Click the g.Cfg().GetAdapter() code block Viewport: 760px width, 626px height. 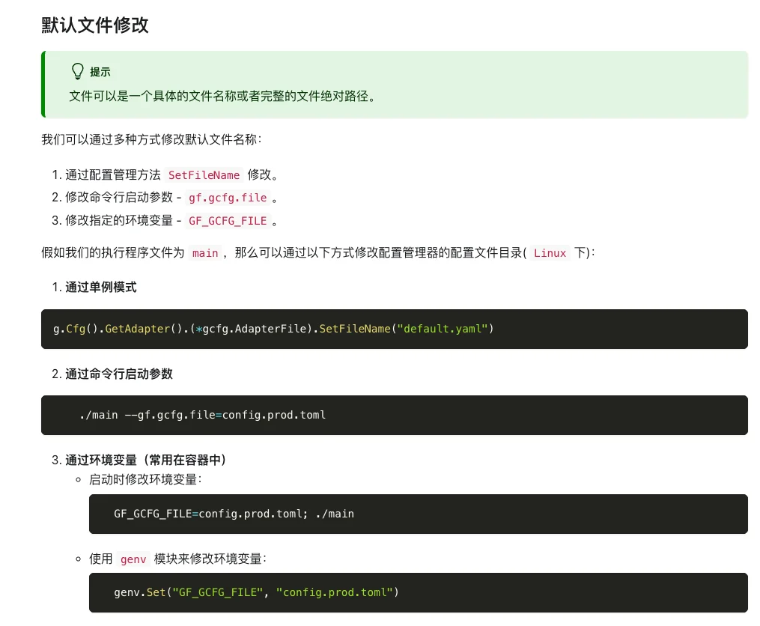(x=394, y=329)
